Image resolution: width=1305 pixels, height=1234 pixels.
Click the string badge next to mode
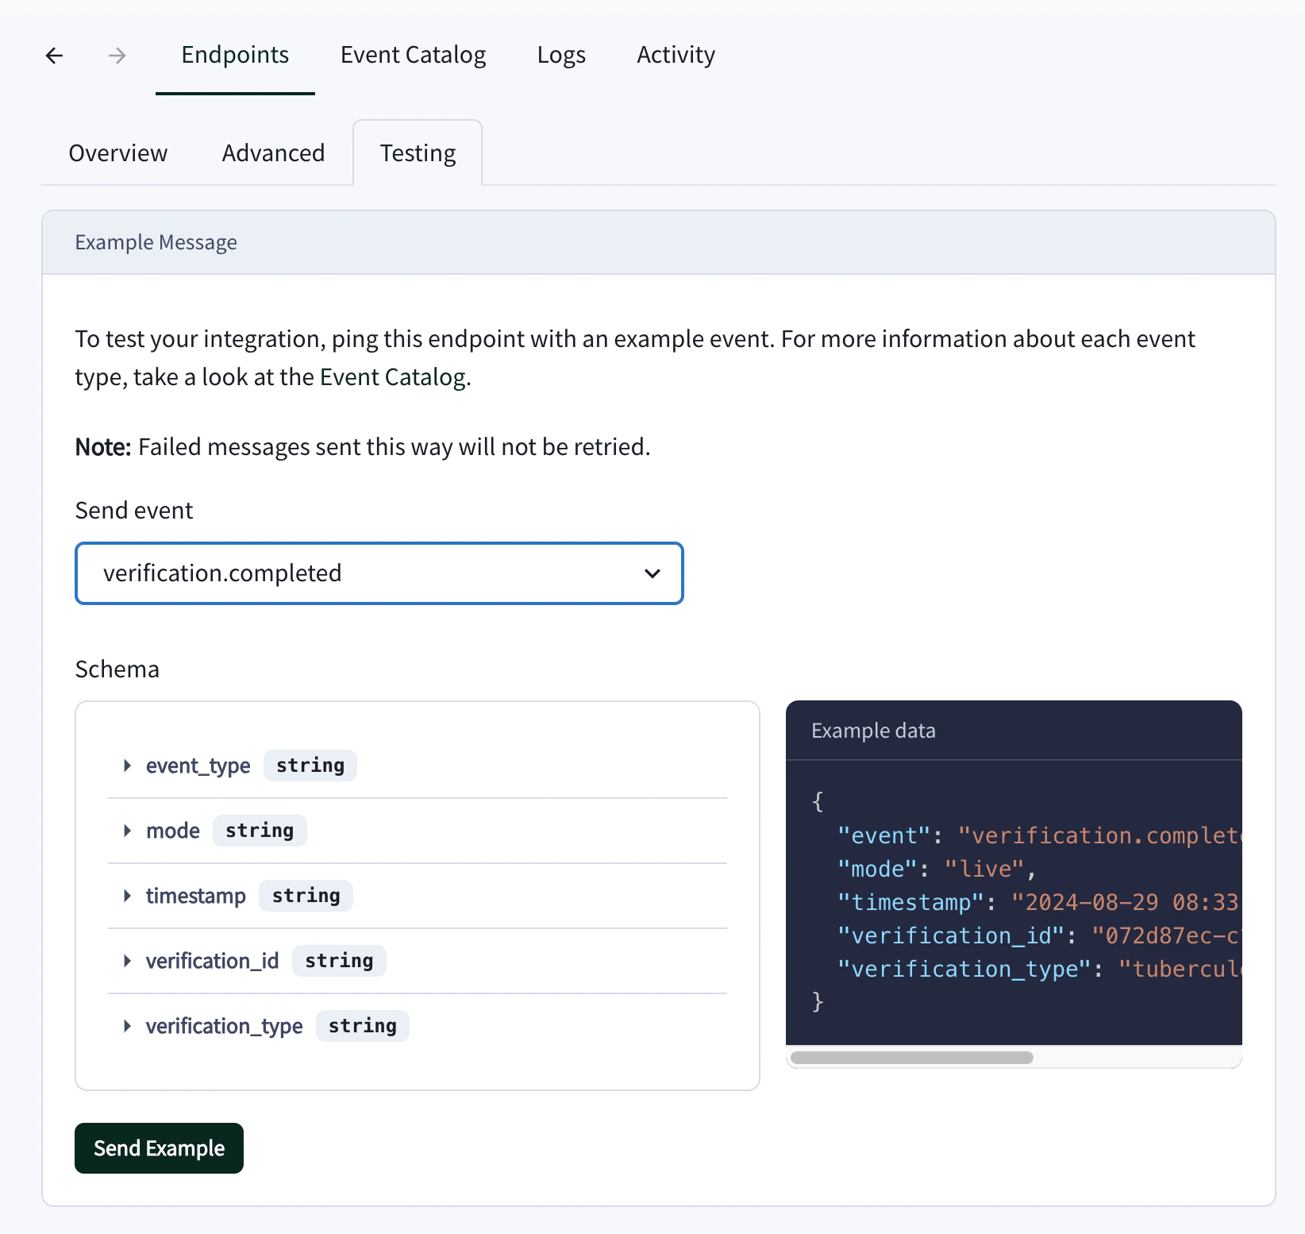click(x=260, y=831)
